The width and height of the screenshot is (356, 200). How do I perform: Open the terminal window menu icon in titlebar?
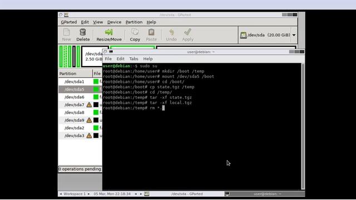(105, 52)
